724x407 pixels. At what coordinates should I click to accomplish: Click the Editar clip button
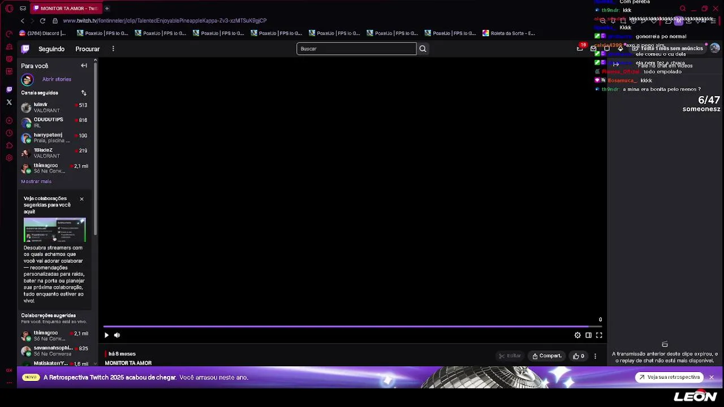[510, 356]
